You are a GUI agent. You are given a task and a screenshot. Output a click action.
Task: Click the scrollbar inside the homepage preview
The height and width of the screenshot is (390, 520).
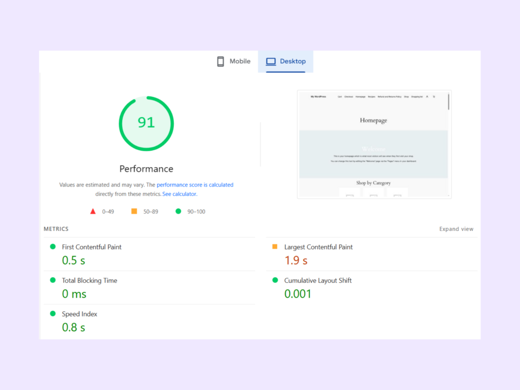[448, 102]
